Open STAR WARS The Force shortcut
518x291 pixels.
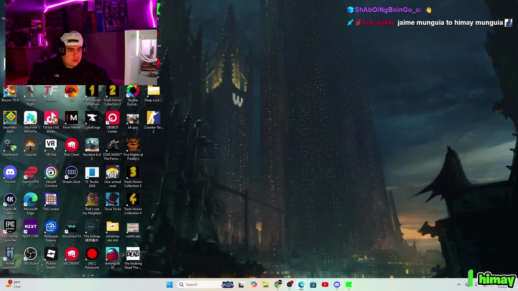113,150
